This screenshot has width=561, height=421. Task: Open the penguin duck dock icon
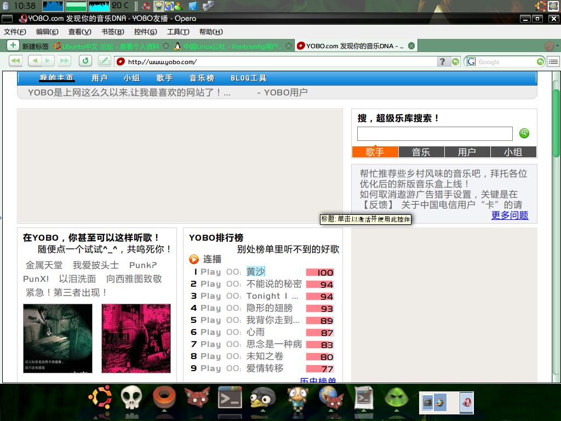[x=263, y=397]
